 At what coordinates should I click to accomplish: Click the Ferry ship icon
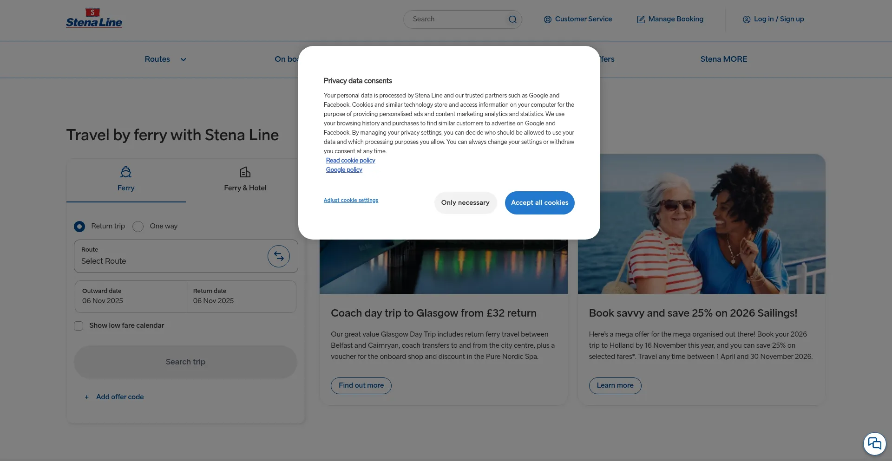[x=126, y=172]
